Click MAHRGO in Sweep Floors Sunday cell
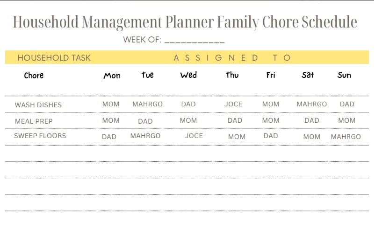The width and height of the screenshot is (375, 230). tap(346, 137)
